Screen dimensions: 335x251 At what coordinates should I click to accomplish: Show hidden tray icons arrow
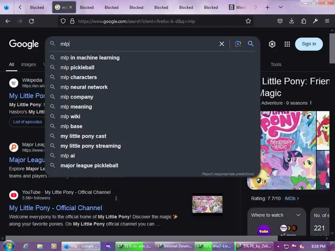click(x=278, y=246)
